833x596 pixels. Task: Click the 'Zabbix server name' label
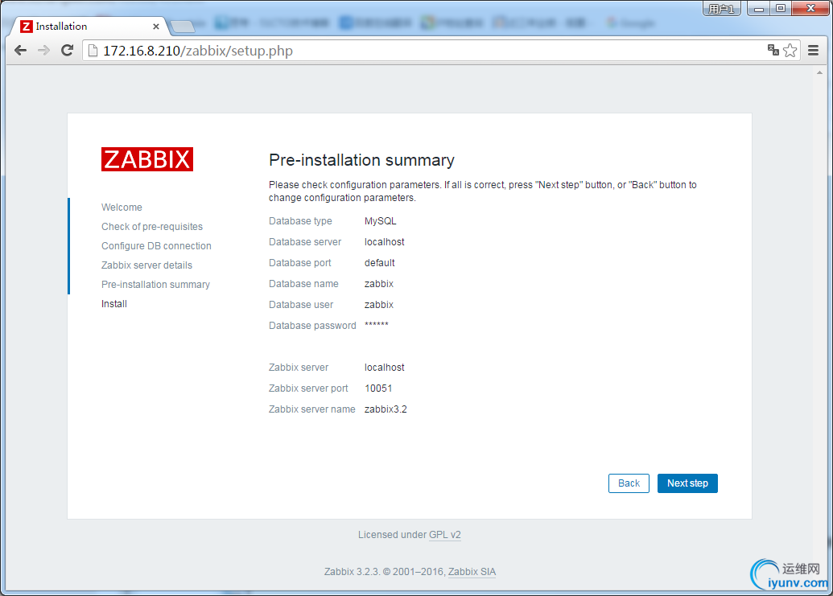coord(311,409)
